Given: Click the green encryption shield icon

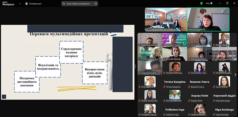Looking at the screenshot, I should click(x=201, y=3).
